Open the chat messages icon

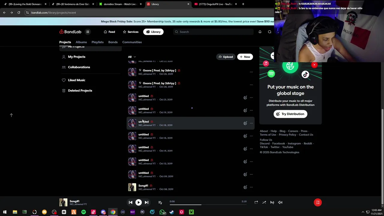(269, 32)
